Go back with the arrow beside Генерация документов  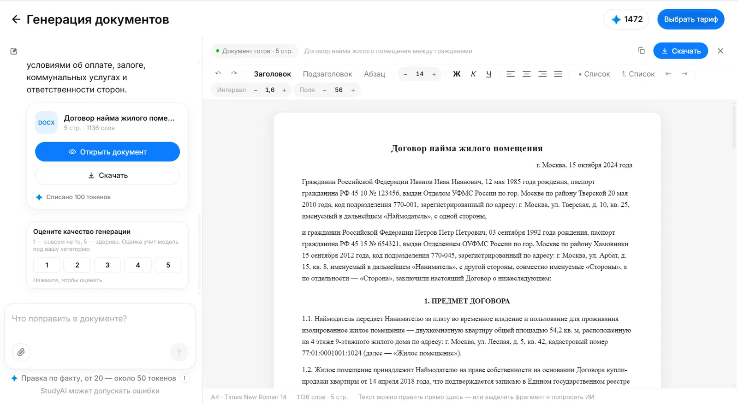(16, 19)
